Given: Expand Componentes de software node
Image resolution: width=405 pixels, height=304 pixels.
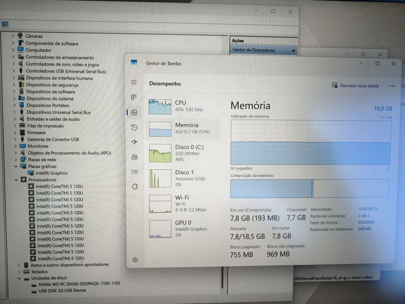Looking at the screenshot, I should click(x=13, y=43).
